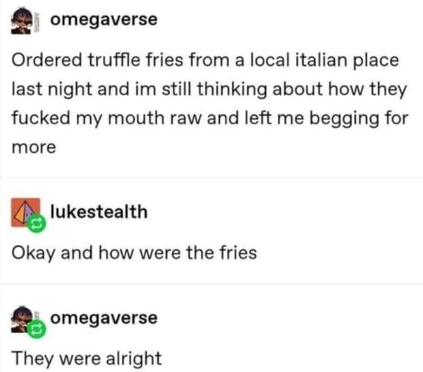
Task: Open the lukestealth pyramid avatar
Action: click(25, 212)
